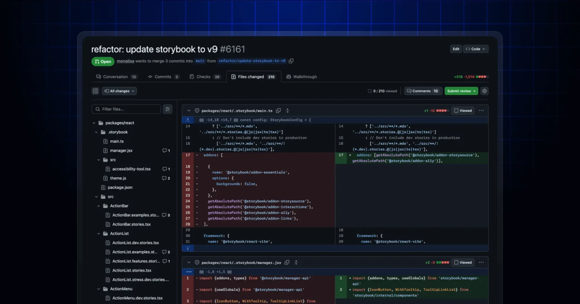Open the kebab menu on main.ts diff
This screenshot has width=580, height=304.
[481, 110]
